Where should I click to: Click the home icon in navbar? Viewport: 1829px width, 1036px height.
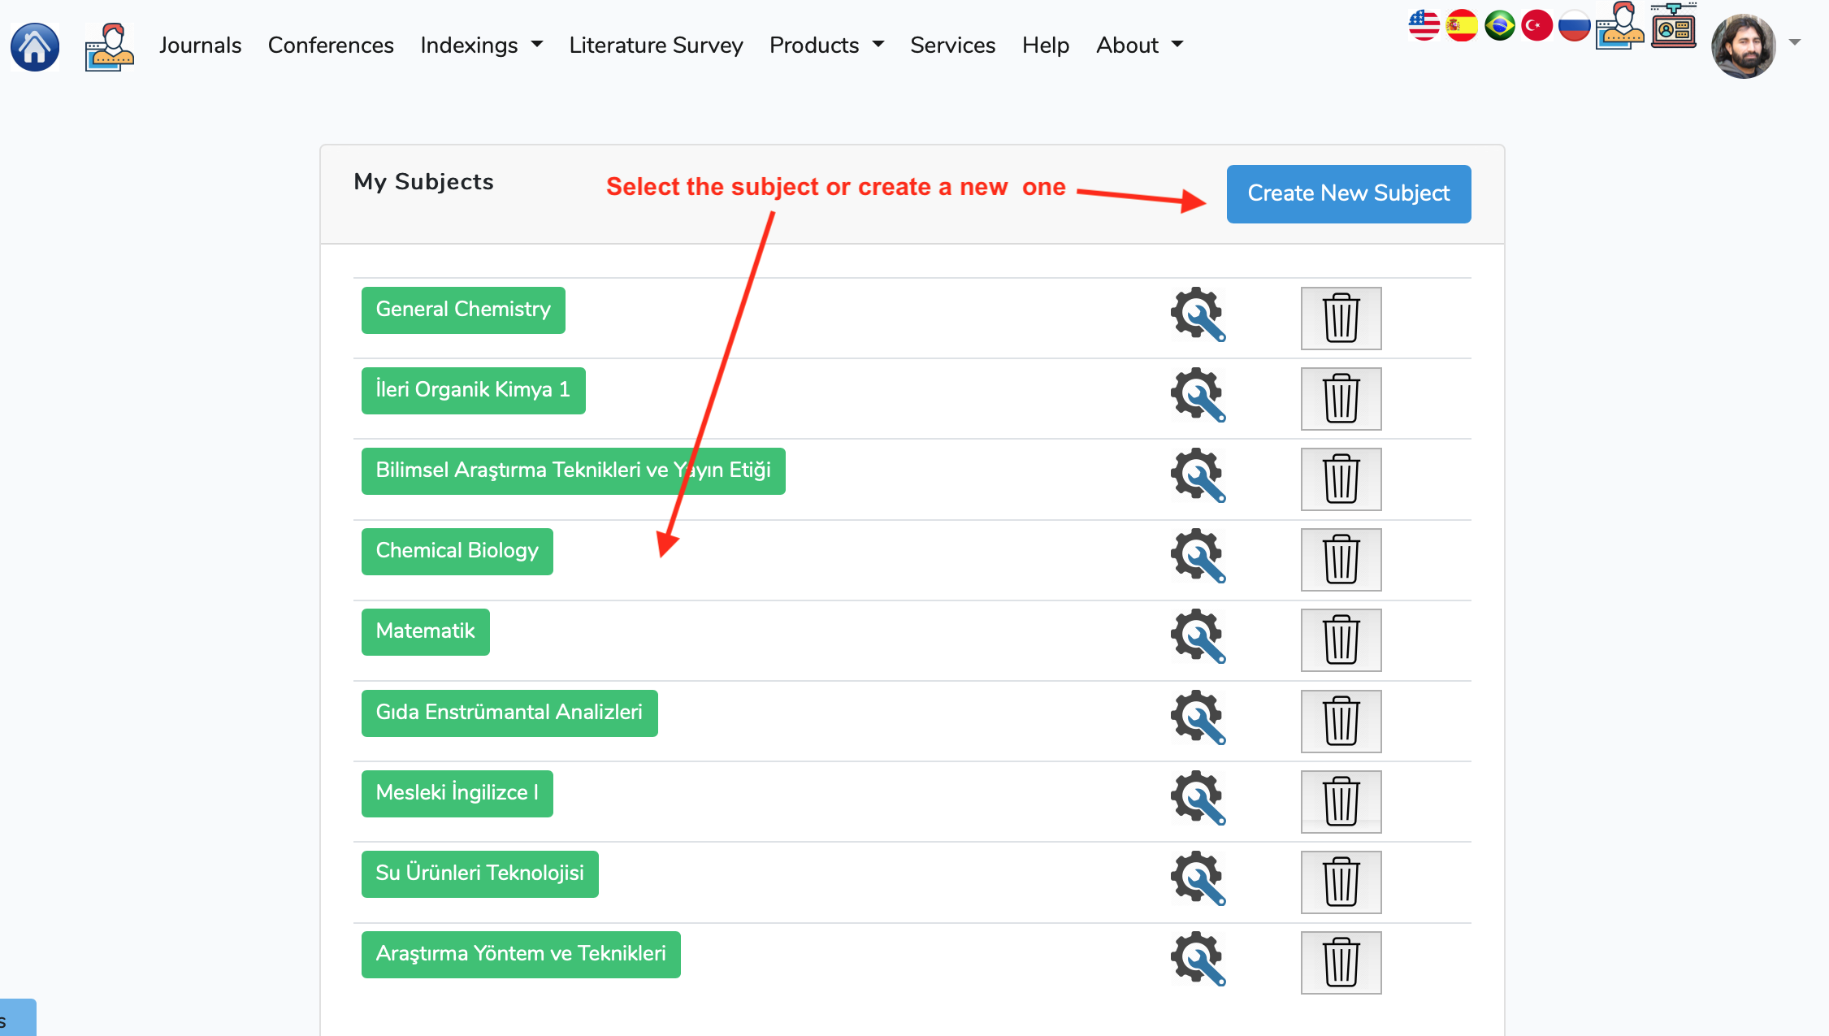point(35,46)
